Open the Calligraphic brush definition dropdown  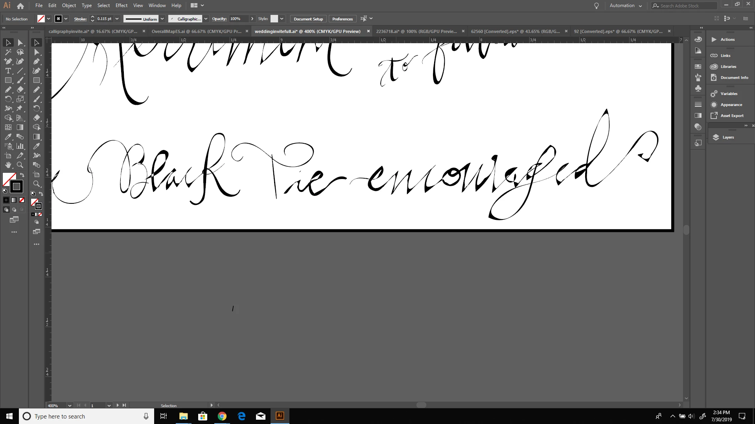[205, 19]
